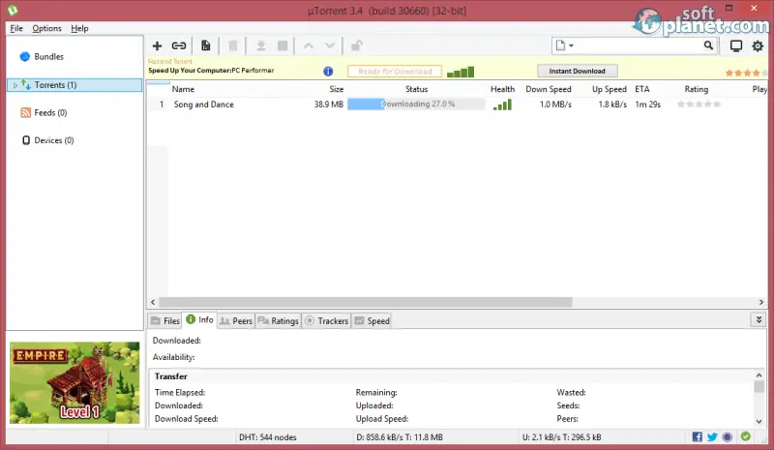This screenshot has width=774, height=450.
Task: Click the Twitter icon in status bar
Action: pyautogui.click(x=712, y=436)
